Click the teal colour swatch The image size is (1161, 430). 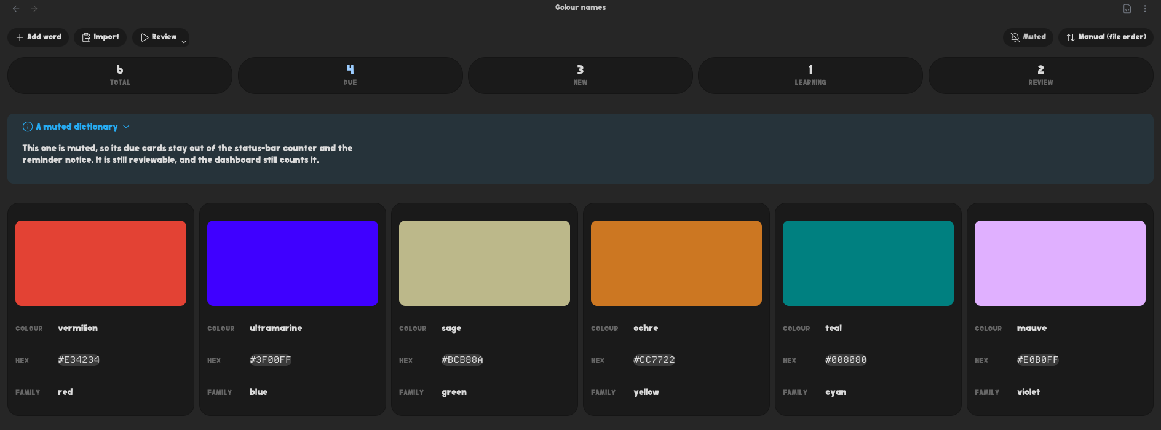coord(868,263)
